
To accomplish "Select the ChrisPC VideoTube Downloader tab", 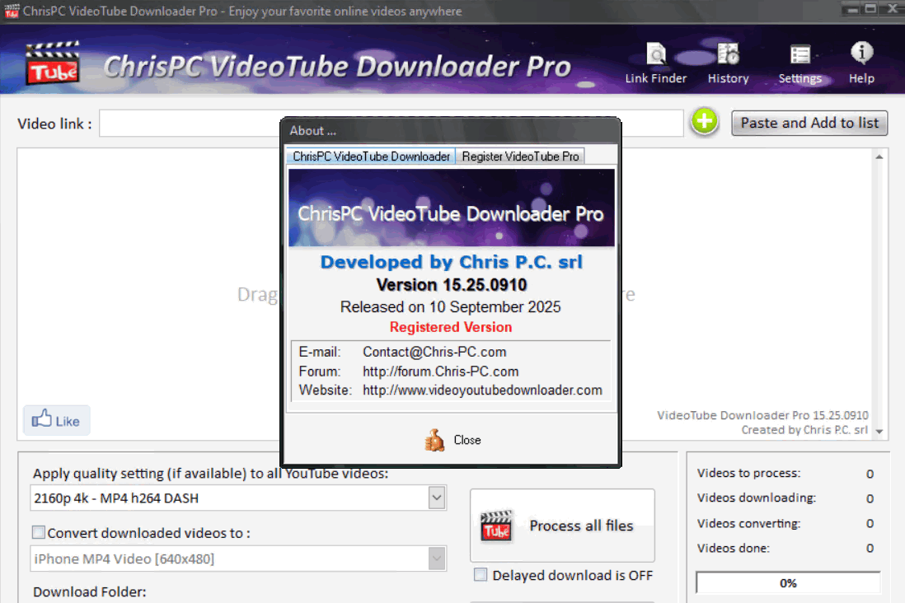I will click(x=371, y=157).
